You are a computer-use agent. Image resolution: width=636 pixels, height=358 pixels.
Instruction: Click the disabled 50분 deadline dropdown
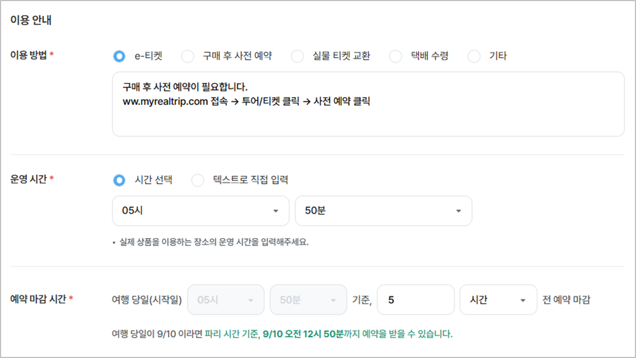click(308, 300)
